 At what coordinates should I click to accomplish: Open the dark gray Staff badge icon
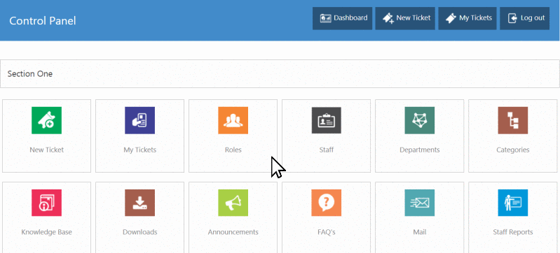(326, 120)
